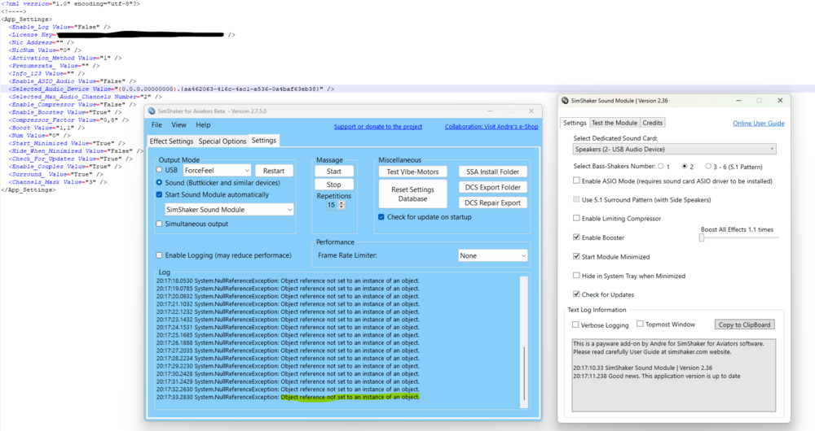Enable Topmost Window checkbox
Viewport: 815px width, 431px height.
click(x=641, y=324)
